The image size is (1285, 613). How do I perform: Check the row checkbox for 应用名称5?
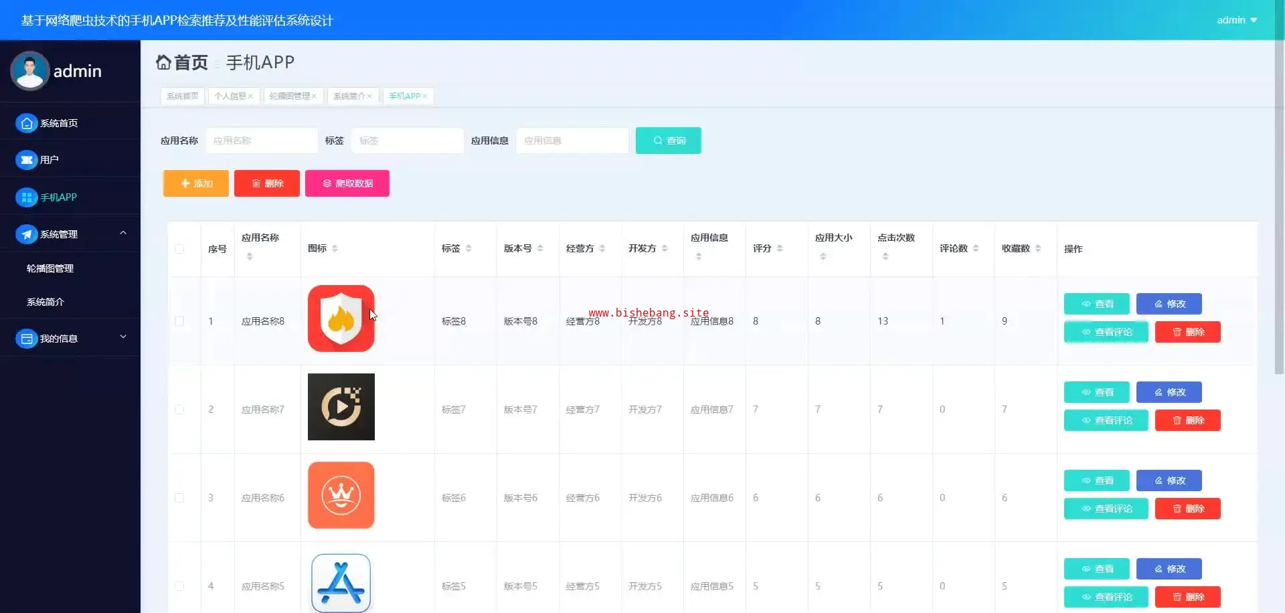pos(179,586)
